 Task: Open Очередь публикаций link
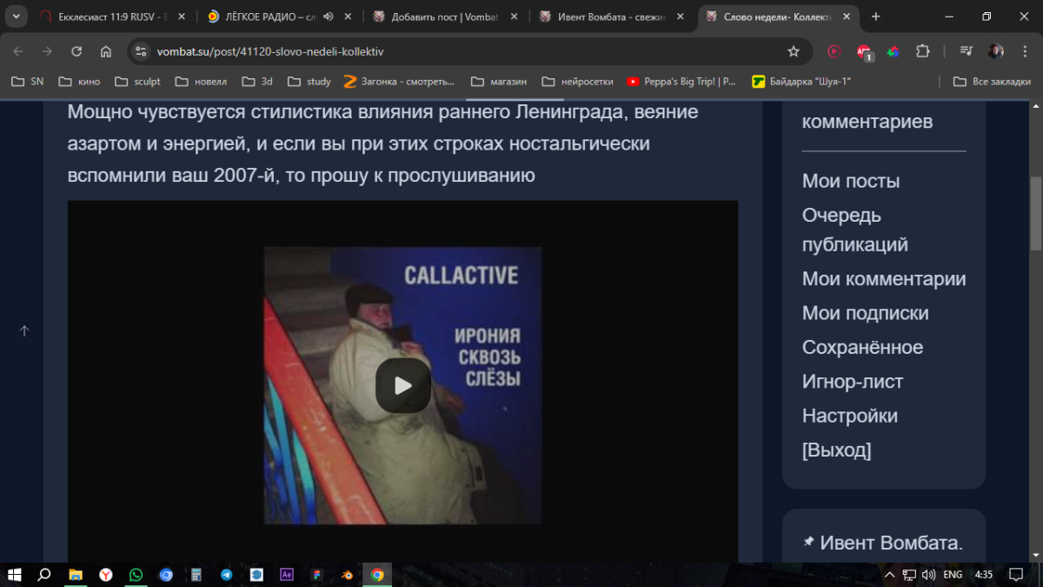point(855,230)
